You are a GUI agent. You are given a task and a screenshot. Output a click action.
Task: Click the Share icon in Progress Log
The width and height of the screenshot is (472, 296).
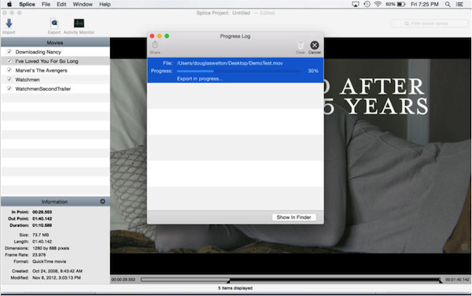[x=155, y=45]
